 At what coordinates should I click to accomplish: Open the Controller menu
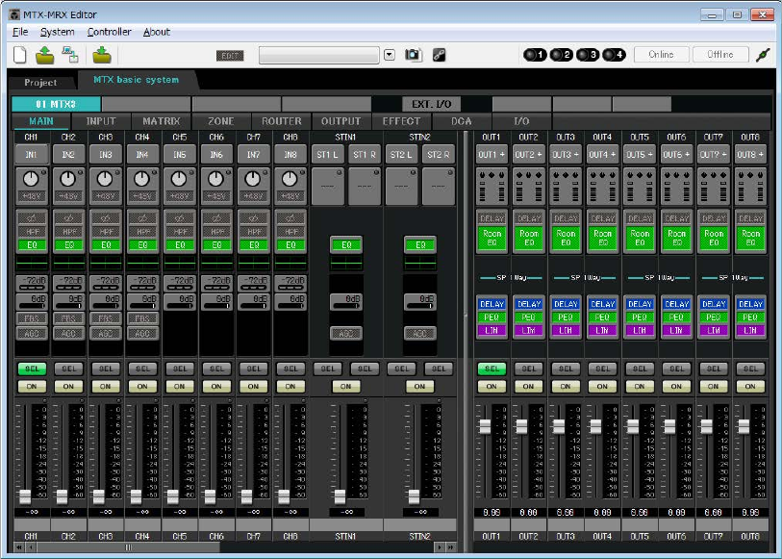click(110, 32)
